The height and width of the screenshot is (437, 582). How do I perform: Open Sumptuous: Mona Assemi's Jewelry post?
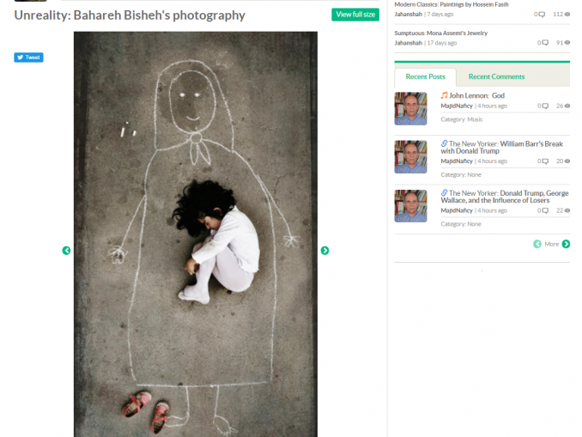(441, 33)
